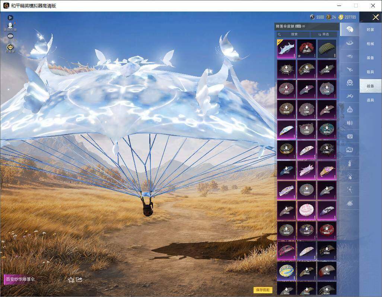Select the tapping hand gesture category icon
The height and width of the screenshot is (297, 382).
point(350,176)
